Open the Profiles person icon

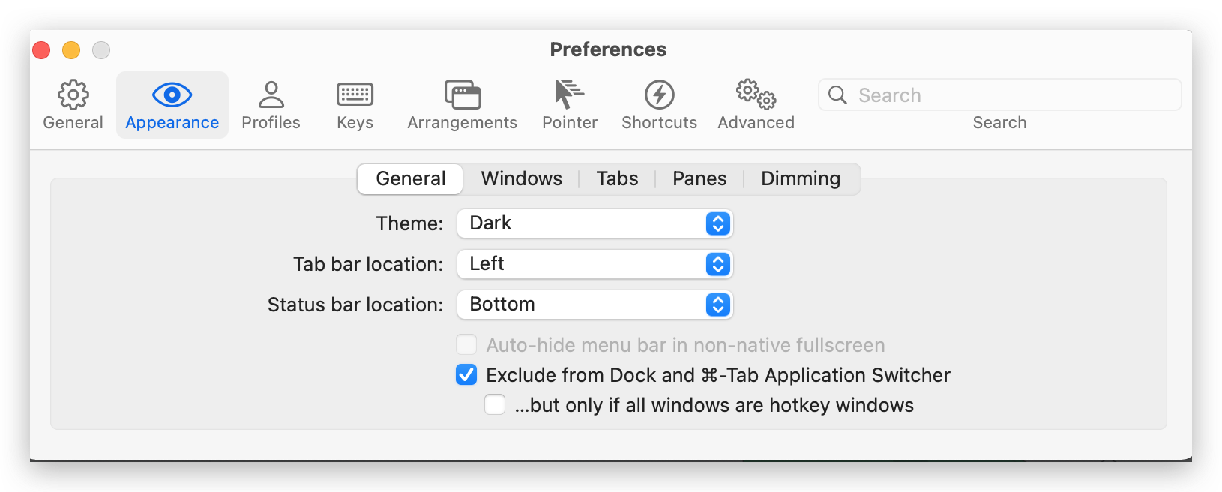click(x=271, y=95)
